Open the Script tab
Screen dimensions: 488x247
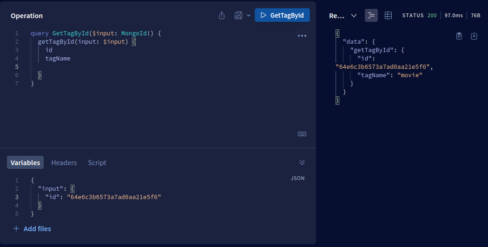coord(97,163)
